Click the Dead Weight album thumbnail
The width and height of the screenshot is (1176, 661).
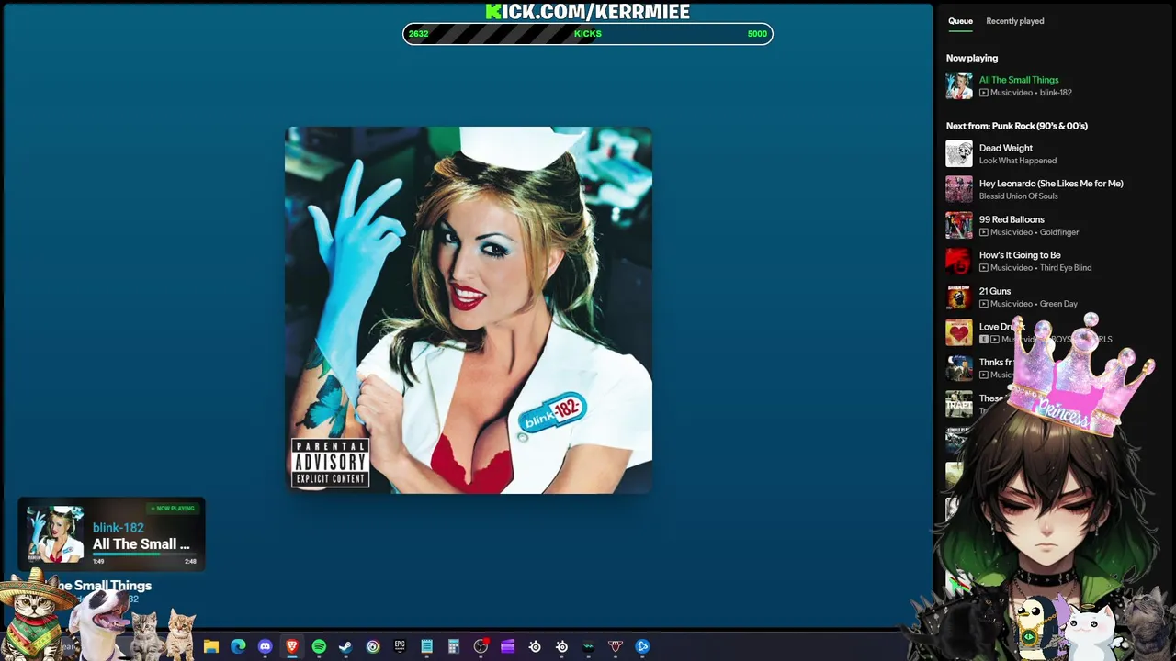click(959, 153)
